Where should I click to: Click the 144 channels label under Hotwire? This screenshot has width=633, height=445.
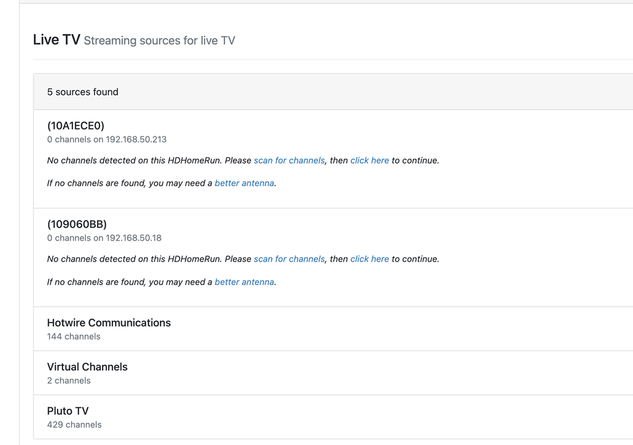pyautogui.click(x=73, y=336)
